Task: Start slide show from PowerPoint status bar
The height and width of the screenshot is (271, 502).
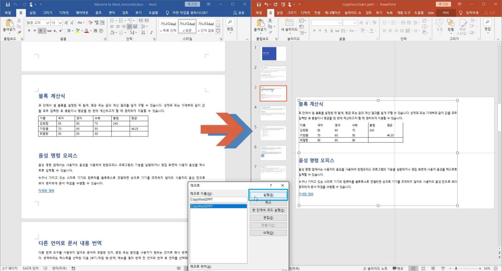Action: click(x=443, y=268)
